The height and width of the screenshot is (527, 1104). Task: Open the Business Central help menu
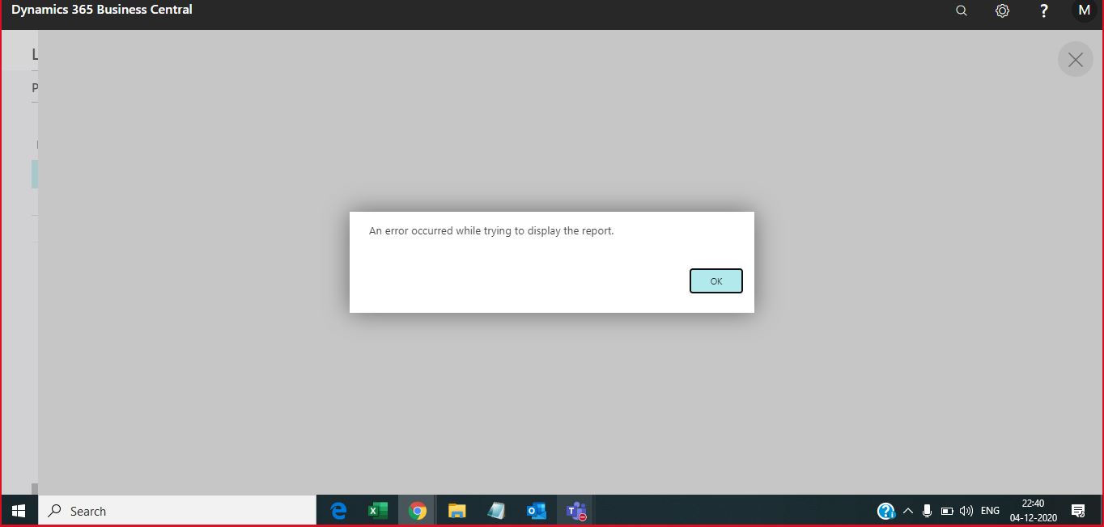tap(1043, 11)
